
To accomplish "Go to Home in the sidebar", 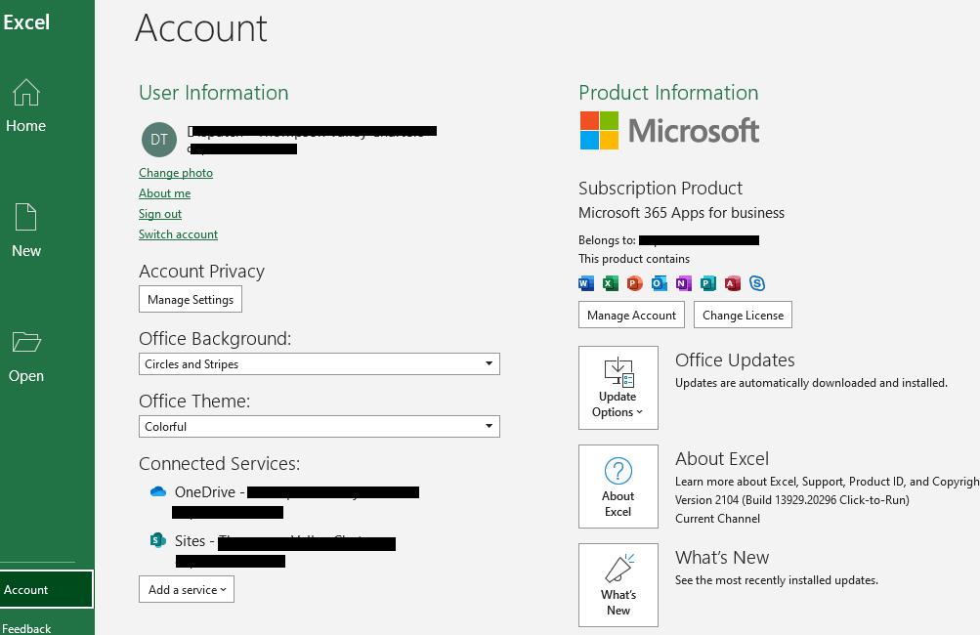I will click(x=25, y=106).
